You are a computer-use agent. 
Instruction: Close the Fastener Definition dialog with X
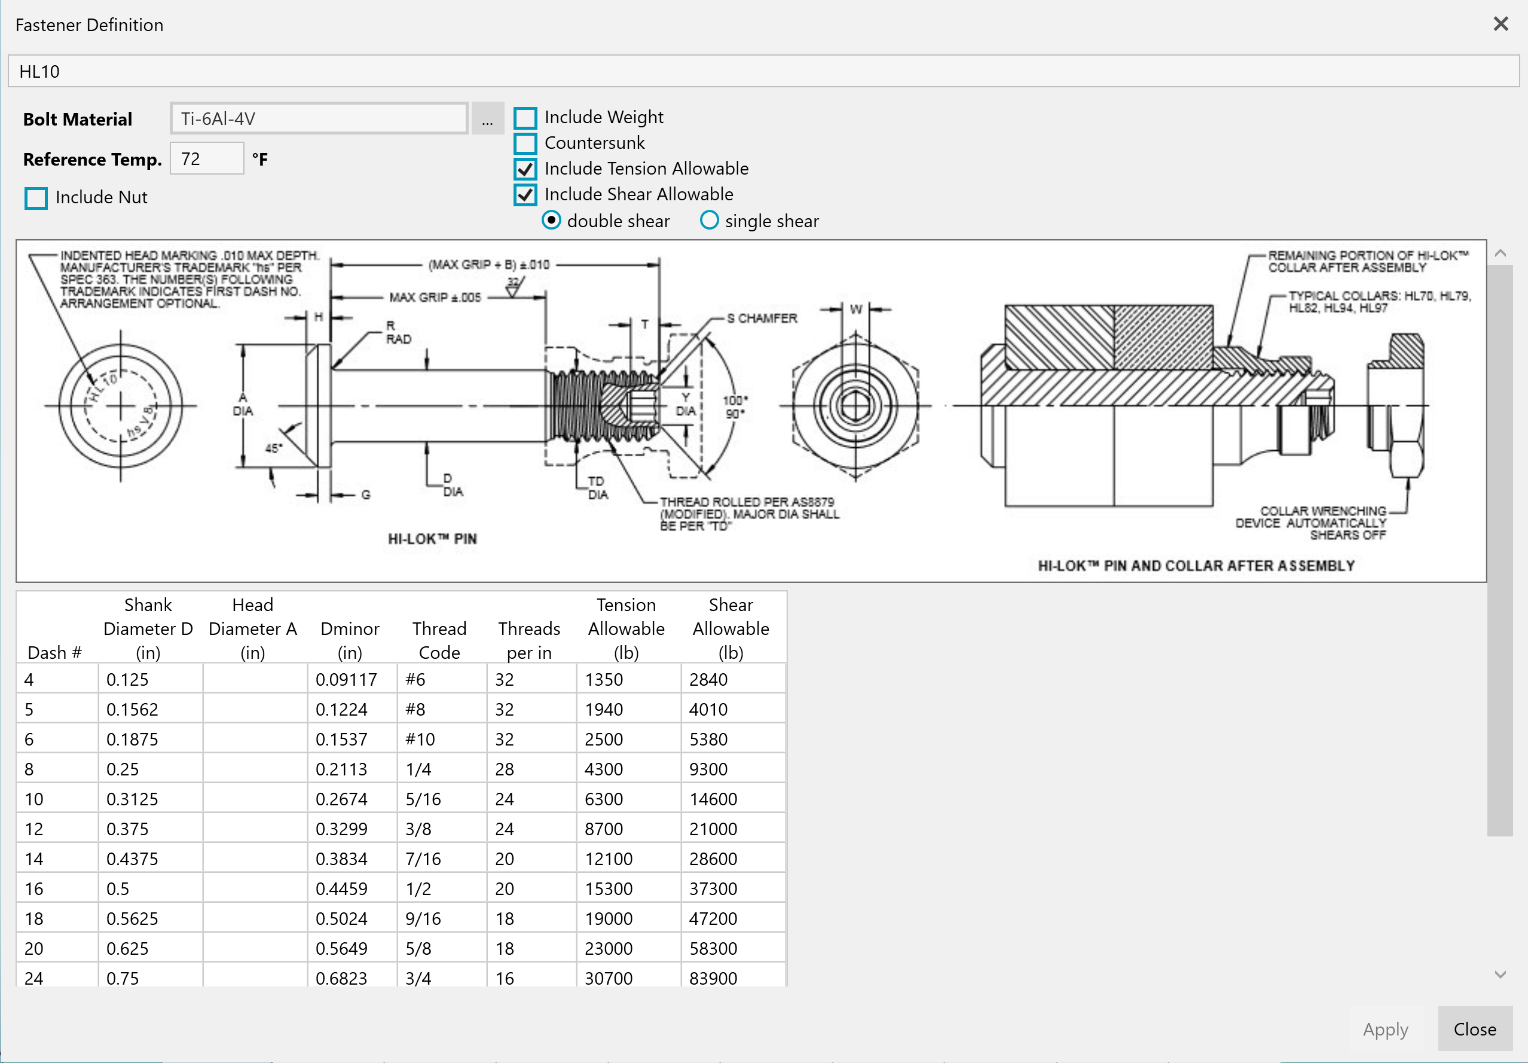[1500, 24]
